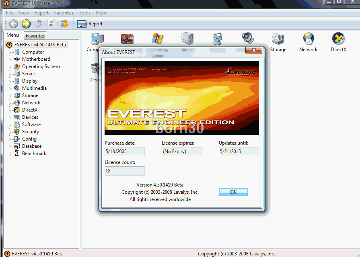This screenshot has width=360, height=257.
Task: Open the Multimedia speaker icon in main pane
Action: (x=248, y=38)
